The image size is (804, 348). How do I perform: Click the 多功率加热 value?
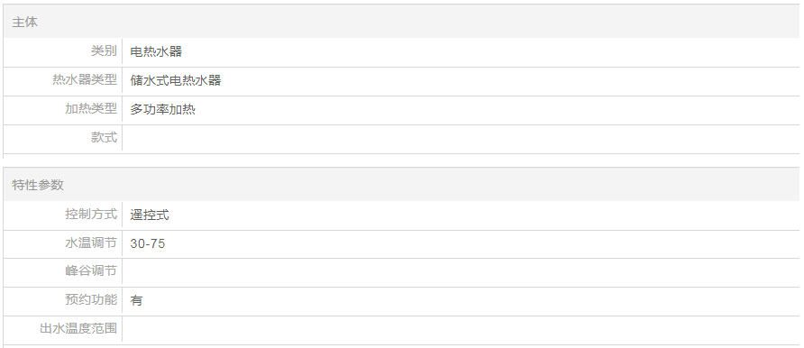click(162, 109)
